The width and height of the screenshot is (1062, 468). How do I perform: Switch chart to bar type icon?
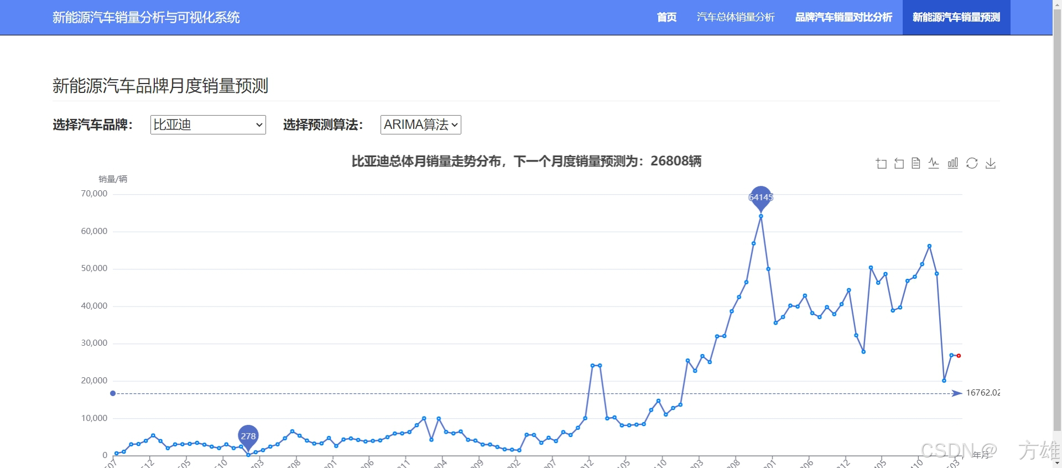(x=953, y=163)
